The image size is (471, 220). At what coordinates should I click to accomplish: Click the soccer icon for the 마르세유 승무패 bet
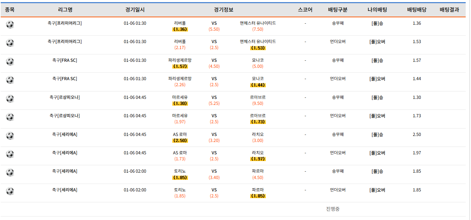pos(10,99)
